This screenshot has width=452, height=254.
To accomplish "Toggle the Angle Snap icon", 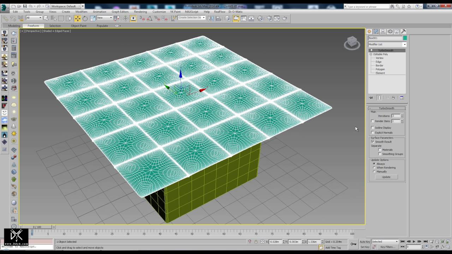I will point(149,18).
